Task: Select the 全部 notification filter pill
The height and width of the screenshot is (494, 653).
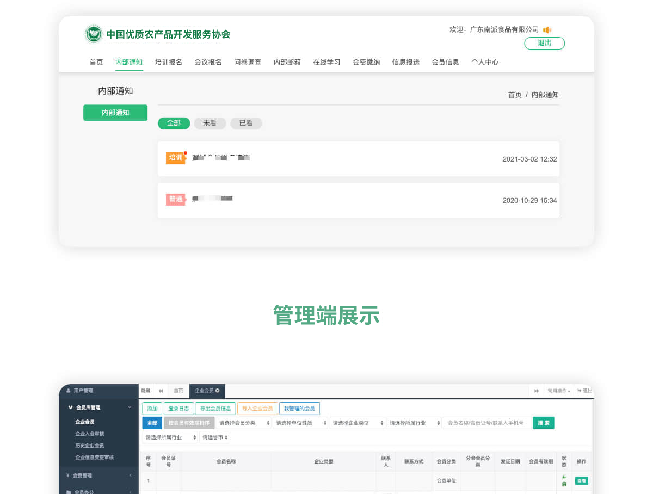Action: tap(174, 123)
